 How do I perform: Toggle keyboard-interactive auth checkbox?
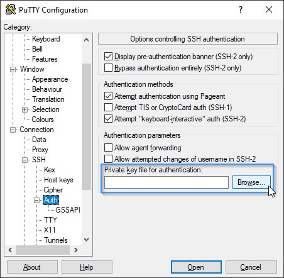pos(108,119)
